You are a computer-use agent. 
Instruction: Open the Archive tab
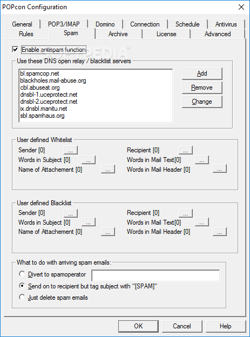(118, 34)
